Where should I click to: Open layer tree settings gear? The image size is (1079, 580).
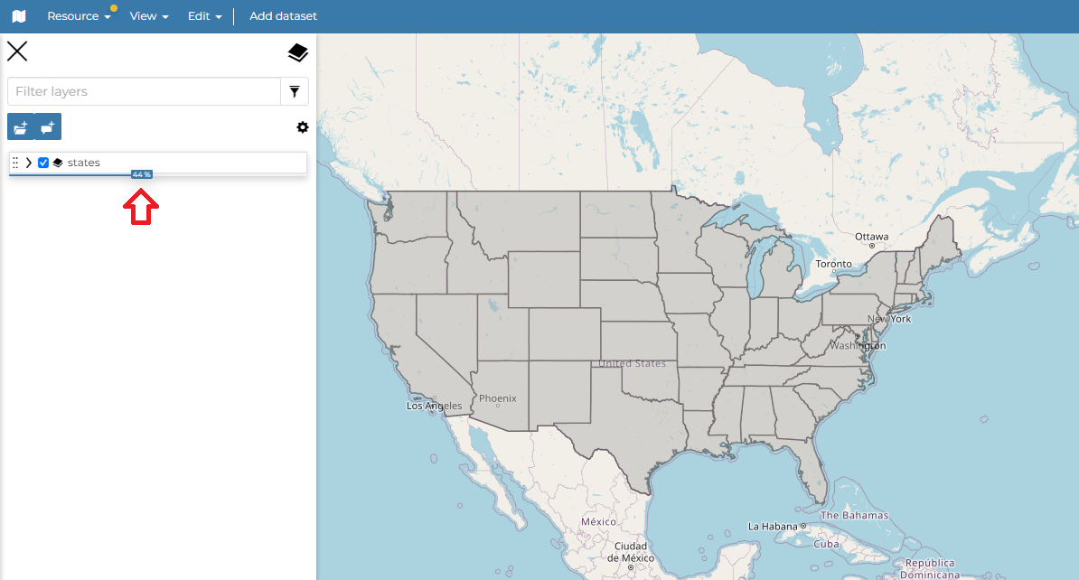pyautogui.click(x=303, y=127)
